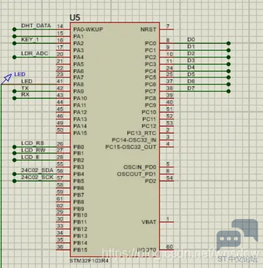Click the OSCIN_PD0 pin name
The image size is (263, 268).
coord(139,167)
